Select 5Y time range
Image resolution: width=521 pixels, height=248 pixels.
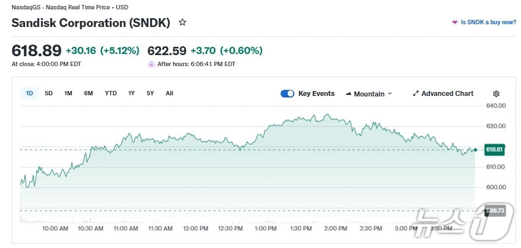click(150, 93)
